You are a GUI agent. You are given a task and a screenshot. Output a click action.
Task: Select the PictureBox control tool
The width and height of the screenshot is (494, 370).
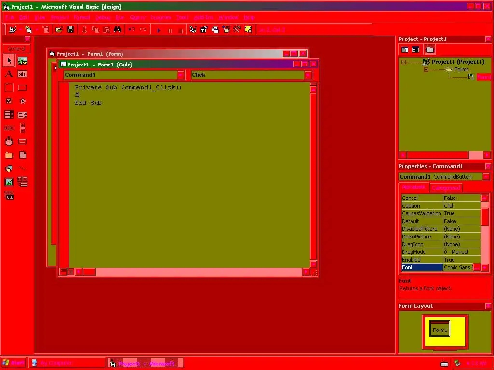pos(22,60)
